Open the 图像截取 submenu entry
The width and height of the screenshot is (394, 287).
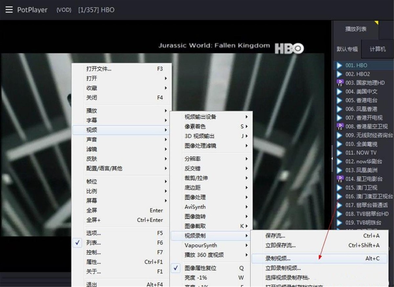[211, 226]
